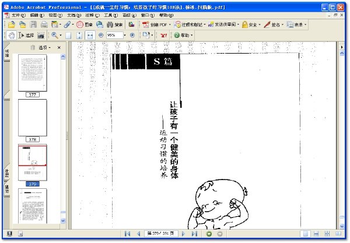350x243 pixels.
Task: Select page 379 thumbnail
Action: (32, 163)
